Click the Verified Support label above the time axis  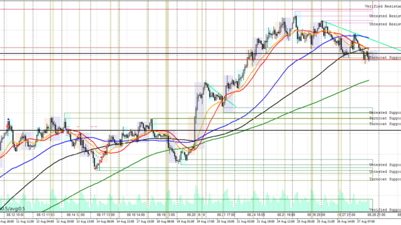[385, 210]
